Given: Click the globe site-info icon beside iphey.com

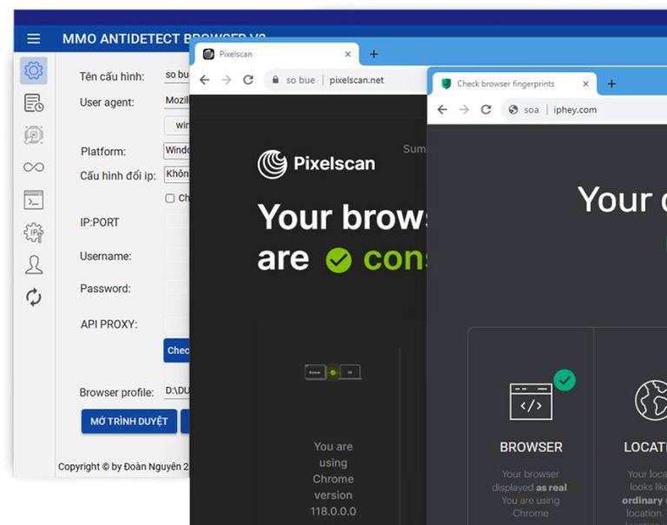Looking at the screenshot, I should [x=513, y=109].
